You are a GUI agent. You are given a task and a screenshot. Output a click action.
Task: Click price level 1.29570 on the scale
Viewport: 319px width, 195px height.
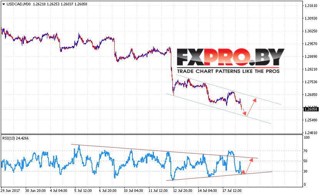[x=311, y=44]
